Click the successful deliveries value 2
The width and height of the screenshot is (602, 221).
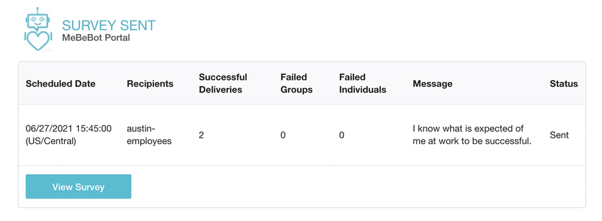tap(201, 135)
